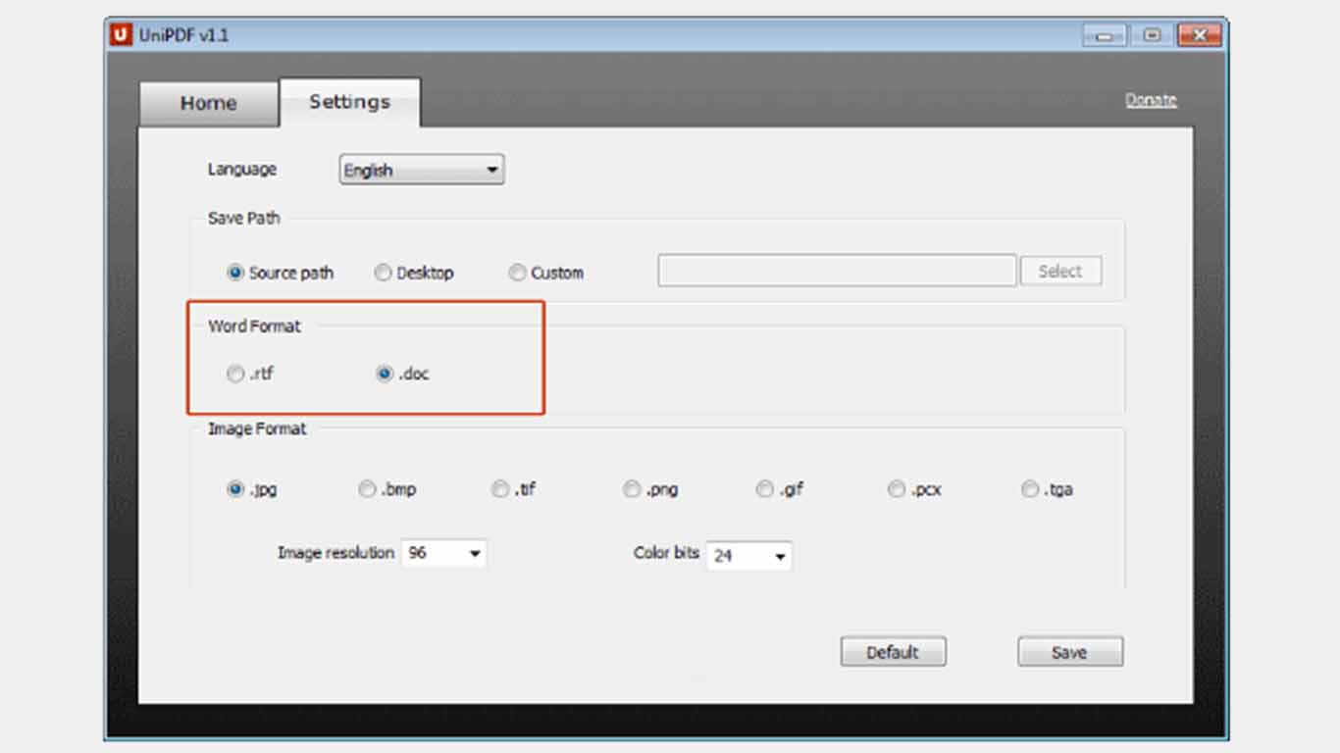This screenshot has height=753, width=1340.
Task: Close the UniPDF window
Action: 1199,35
